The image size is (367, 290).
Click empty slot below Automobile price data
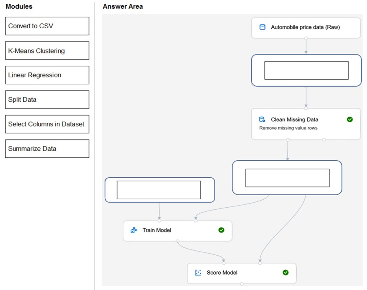[306, 70]
